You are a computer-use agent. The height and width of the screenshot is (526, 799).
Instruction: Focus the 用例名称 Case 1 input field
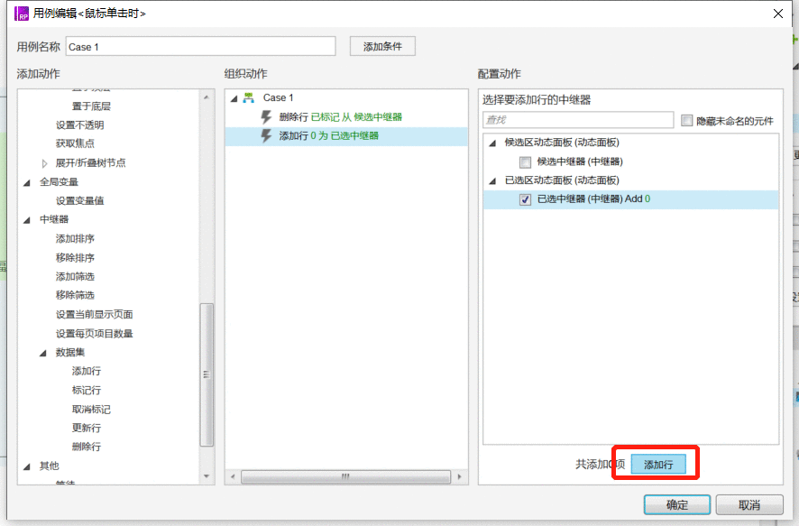(201, 46)
